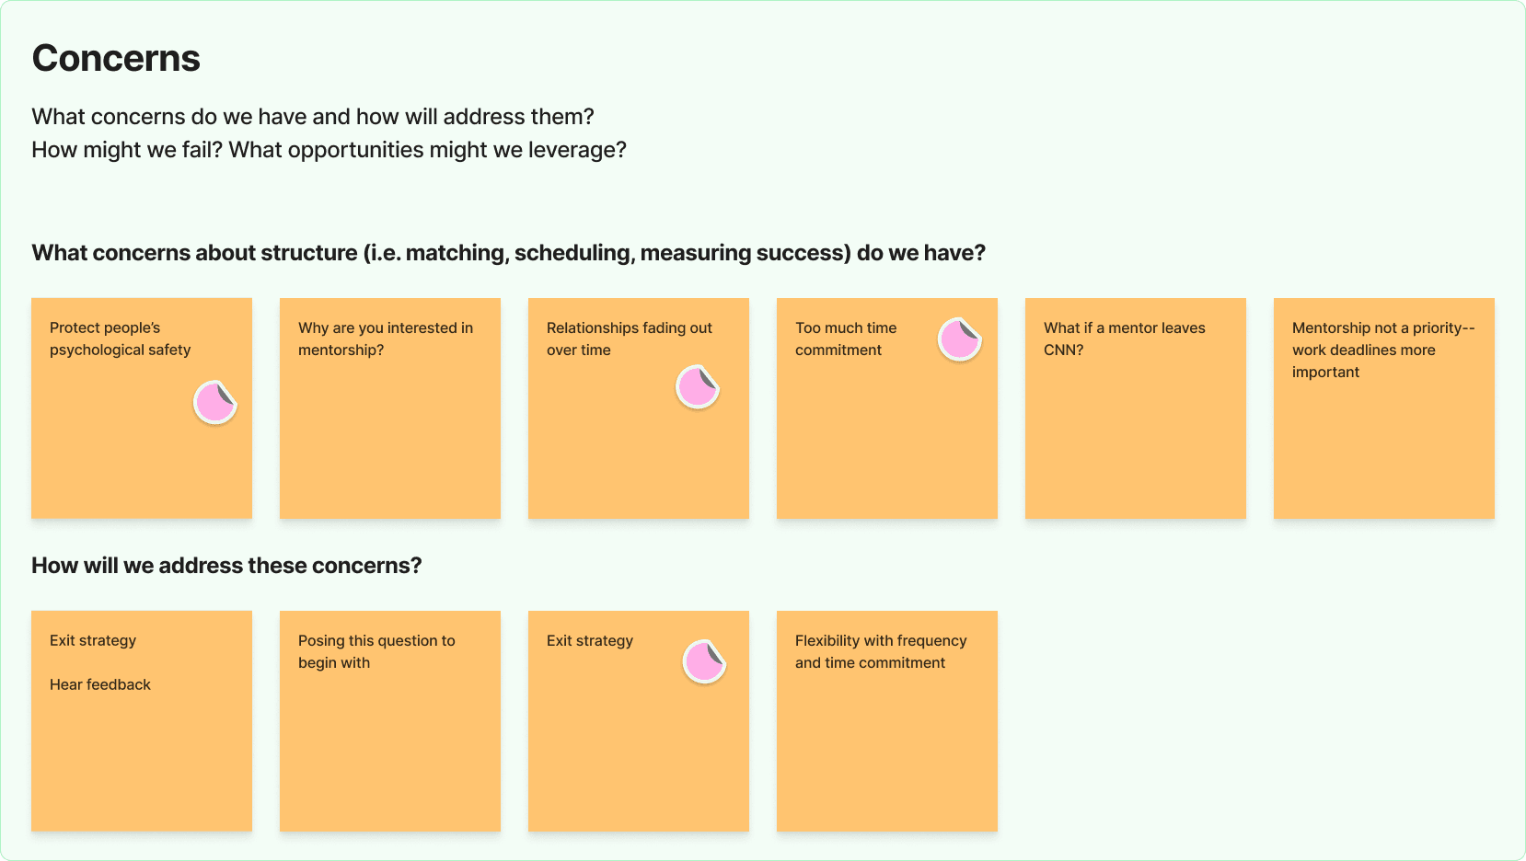This screenshot has width=1526, height=861.
Task: Click 'What concerns do we have' subtitle text
Action: (x=313, y=117)
